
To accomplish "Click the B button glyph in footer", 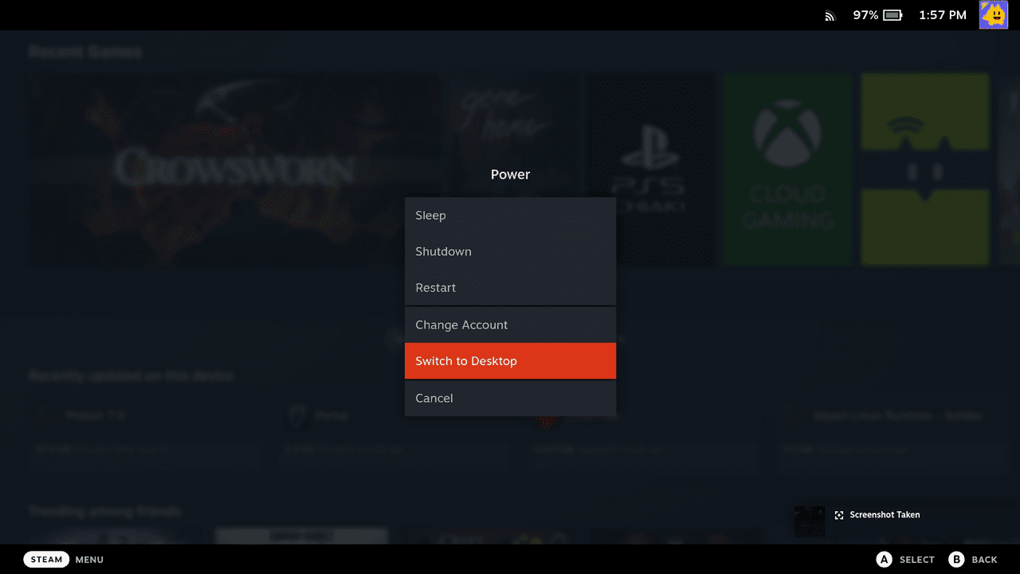I will [956, 560].
